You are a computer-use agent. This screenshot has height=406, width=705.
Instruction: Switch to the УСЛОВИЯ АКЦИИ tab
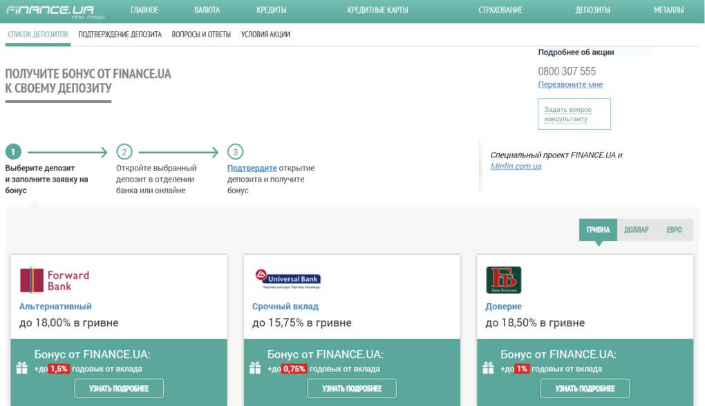tap(266, 32)
